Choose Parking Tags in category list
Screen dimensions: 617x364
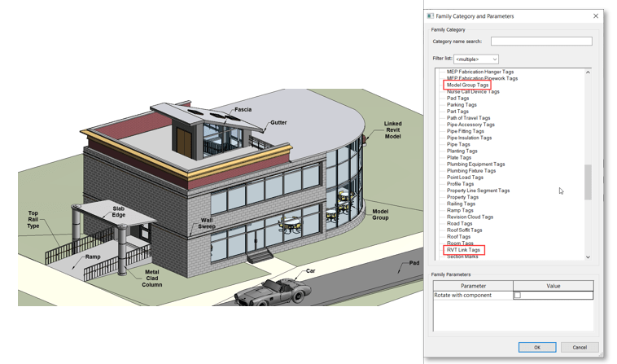click(462, 105)
